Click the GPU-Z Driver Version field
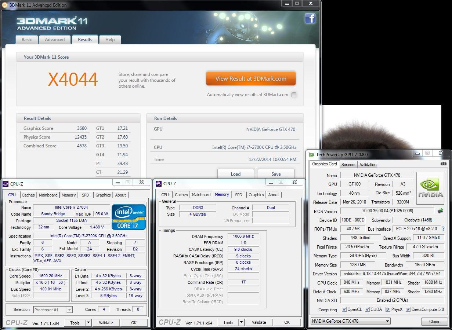This screenshot has width=452, height=330. 392,274
